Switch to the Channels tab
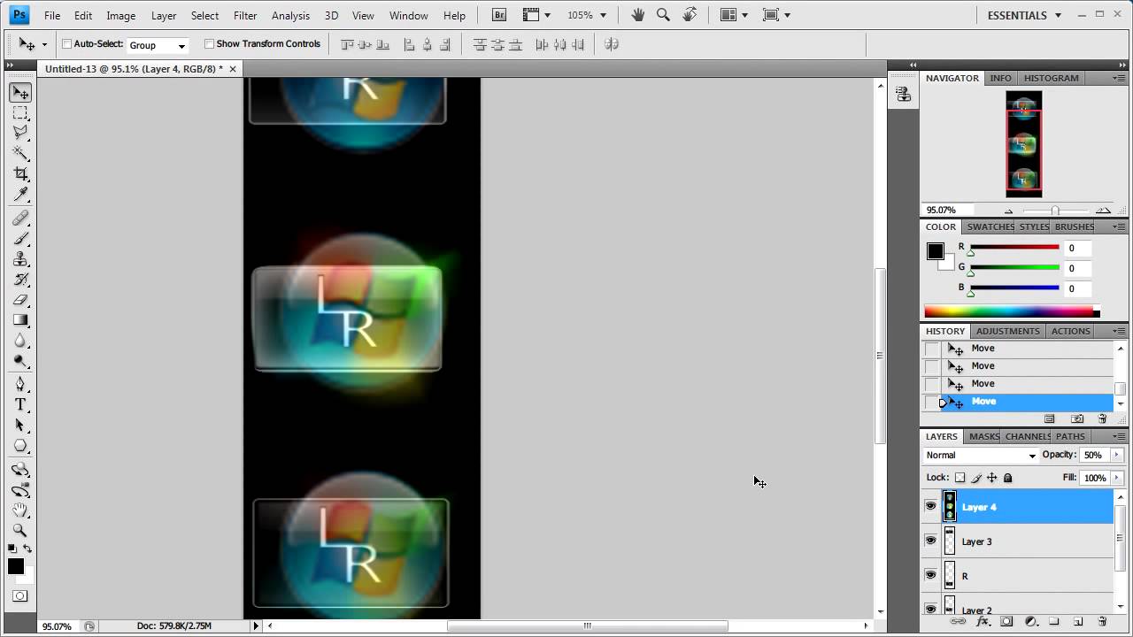This screenshot has width=1133, height=637. pos(1028,436)
